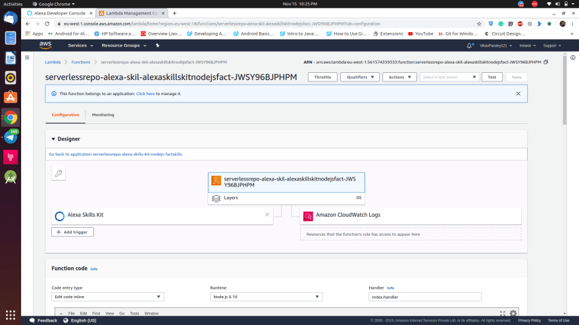Open Telegram from the Ubuntu dock
The image size is (579, 325).
[11, 137]
